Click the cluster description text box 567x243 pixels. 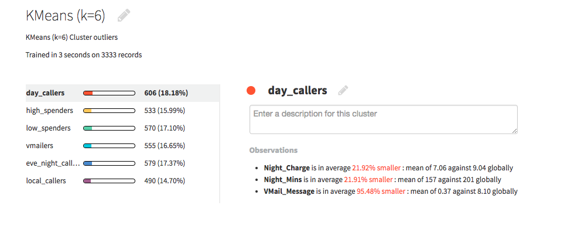point(383,119)
